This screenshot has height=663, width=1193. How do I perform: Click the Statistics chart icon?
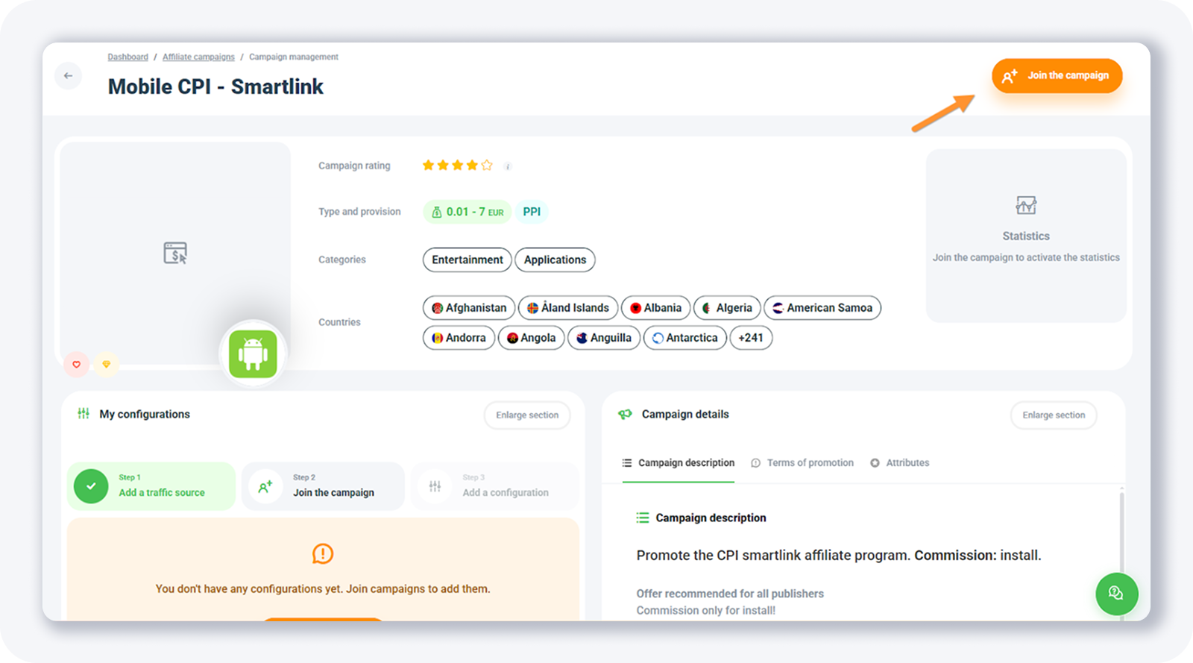point(1026,205)
